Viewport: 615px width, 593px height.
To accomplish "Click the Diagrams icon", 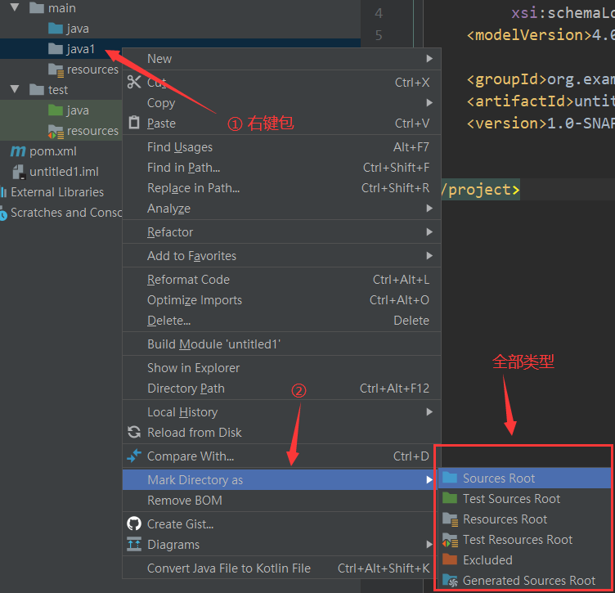I will [134, 544].
